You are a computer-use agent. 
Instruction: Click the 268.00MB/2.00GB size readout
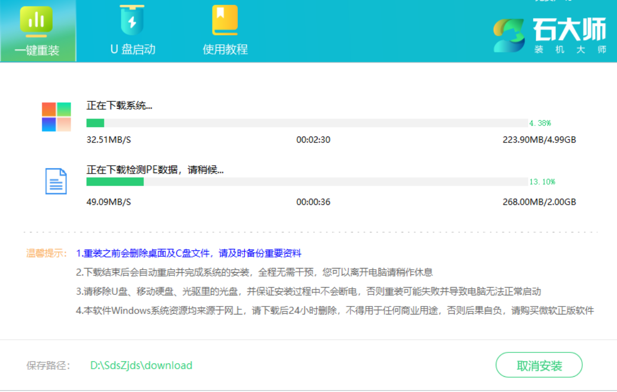tap(539, 202)
